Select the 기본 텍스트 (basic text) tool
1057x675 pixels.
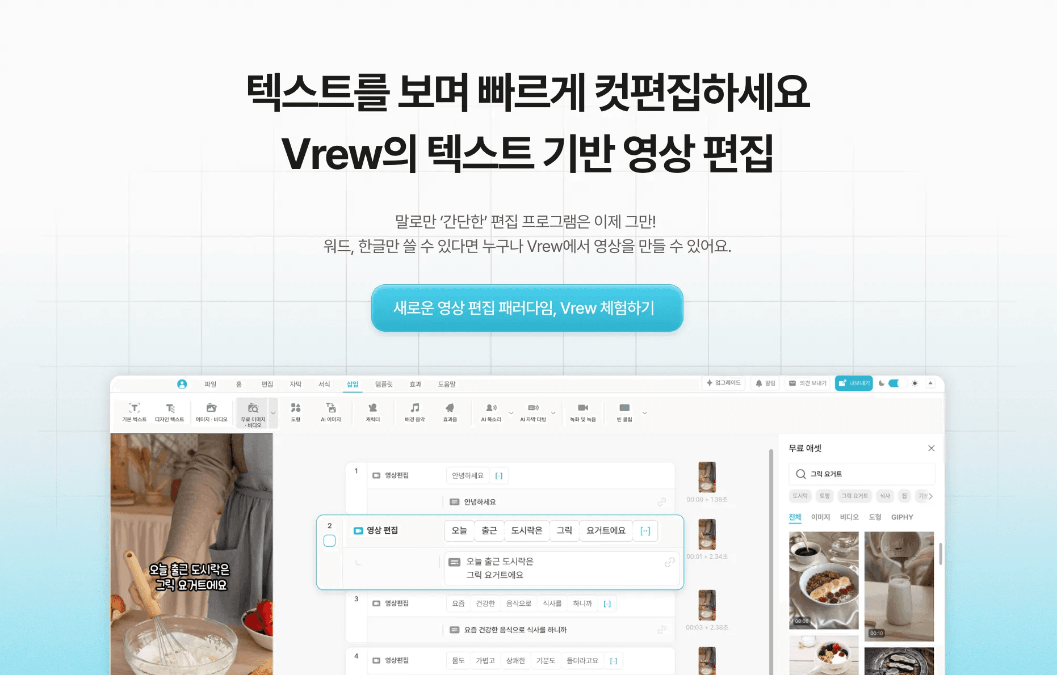(x=135, y=412)
